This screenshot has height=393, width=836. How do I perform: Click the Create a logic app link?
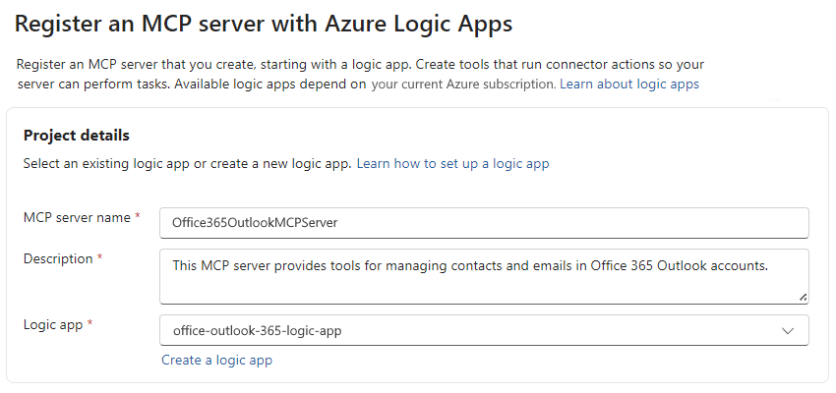pos(217,360)
